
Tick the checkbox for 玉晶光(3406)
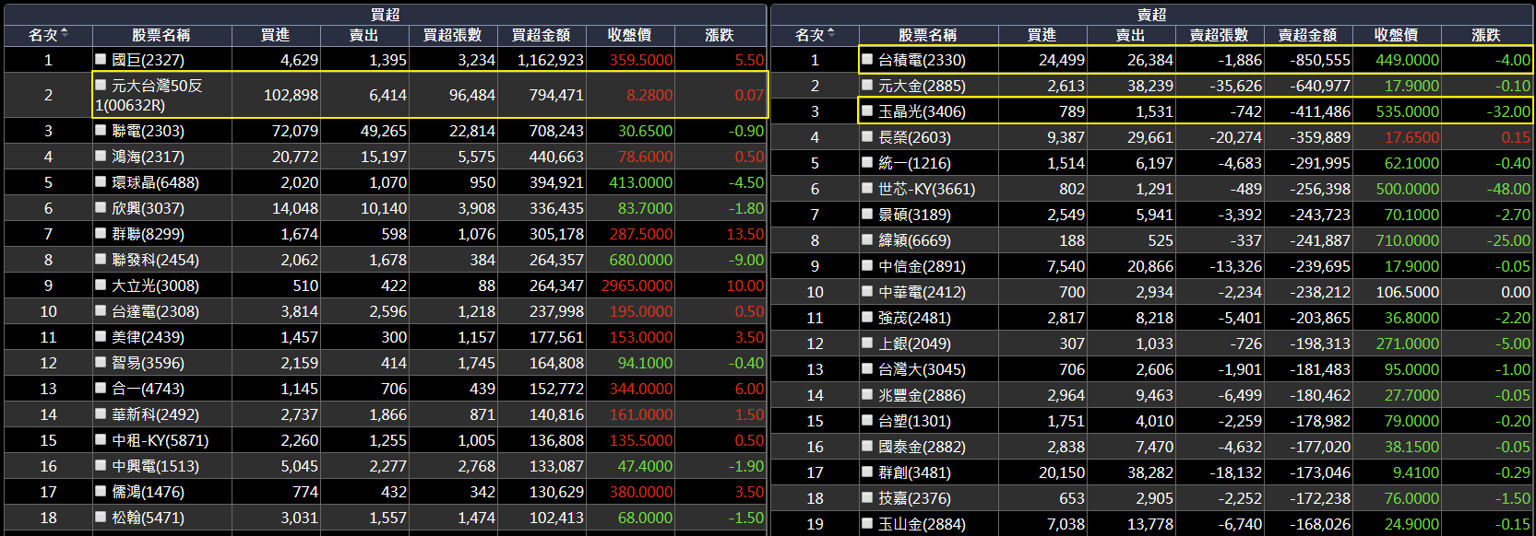tap(867, 111)
